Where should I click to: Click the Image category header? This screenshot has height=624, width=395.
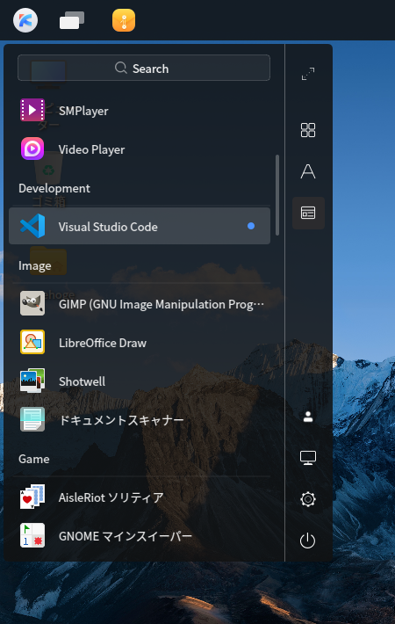35,265
